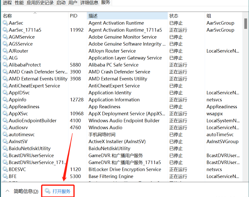Click the service icon next to AlibabaProtect

pyautogui.click(x=5, y=65)
